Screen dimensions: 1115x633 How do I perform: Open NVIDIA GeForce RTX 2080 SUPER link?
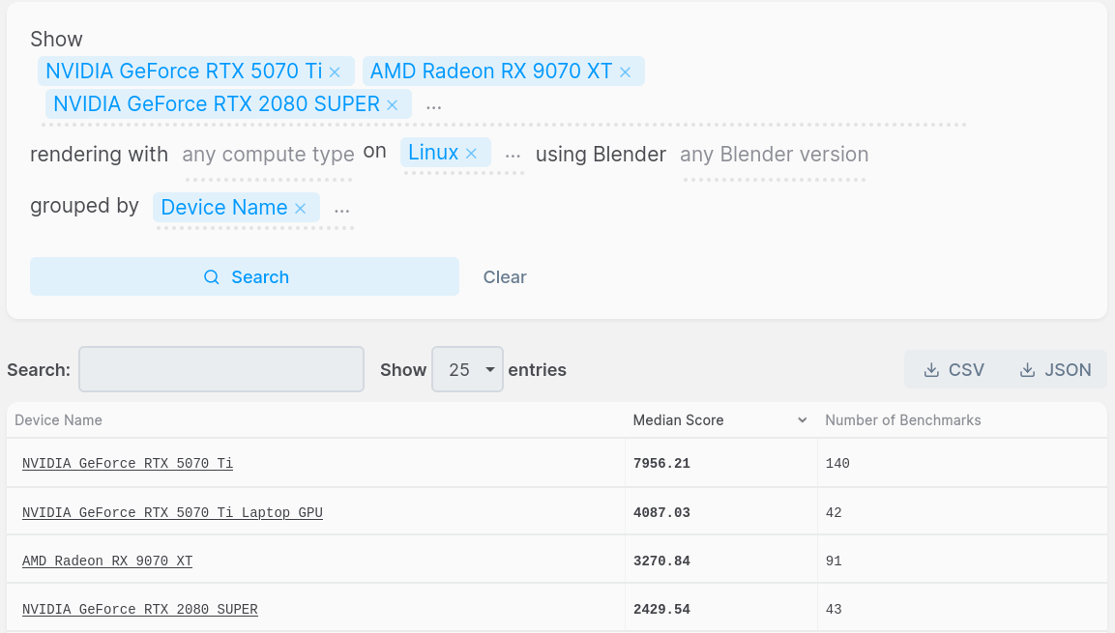[x=140, y=609]
